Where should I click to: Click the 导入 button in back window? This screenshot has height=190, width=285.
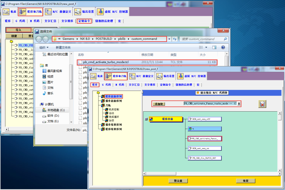[18, 30]
